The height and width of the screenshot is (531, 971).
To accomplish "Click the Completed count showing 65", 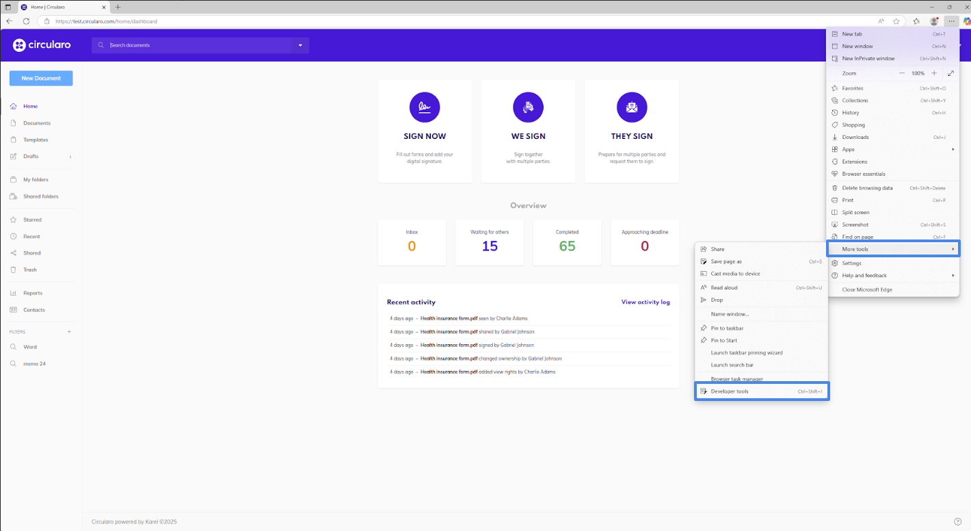I will pyautogui.click(x=567, y=245).
